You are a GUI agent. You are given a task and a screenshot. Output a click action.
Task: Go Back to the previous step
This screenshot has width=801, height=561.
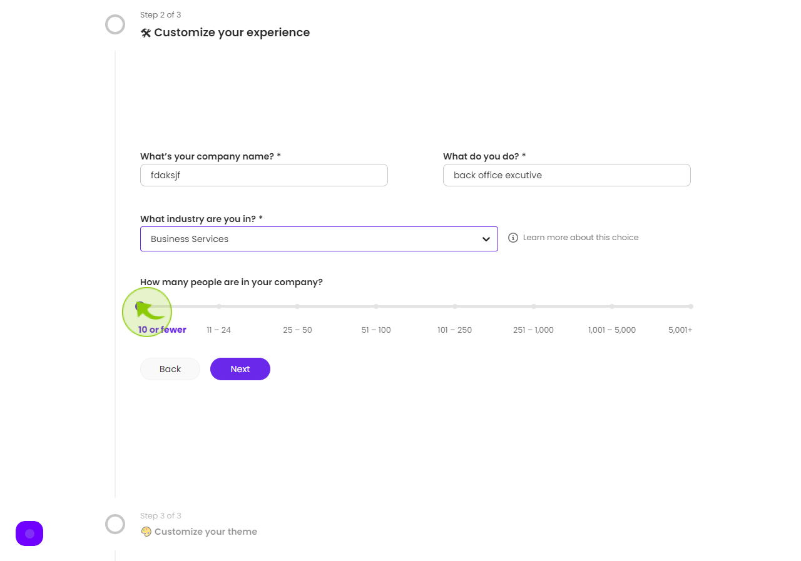170,369
